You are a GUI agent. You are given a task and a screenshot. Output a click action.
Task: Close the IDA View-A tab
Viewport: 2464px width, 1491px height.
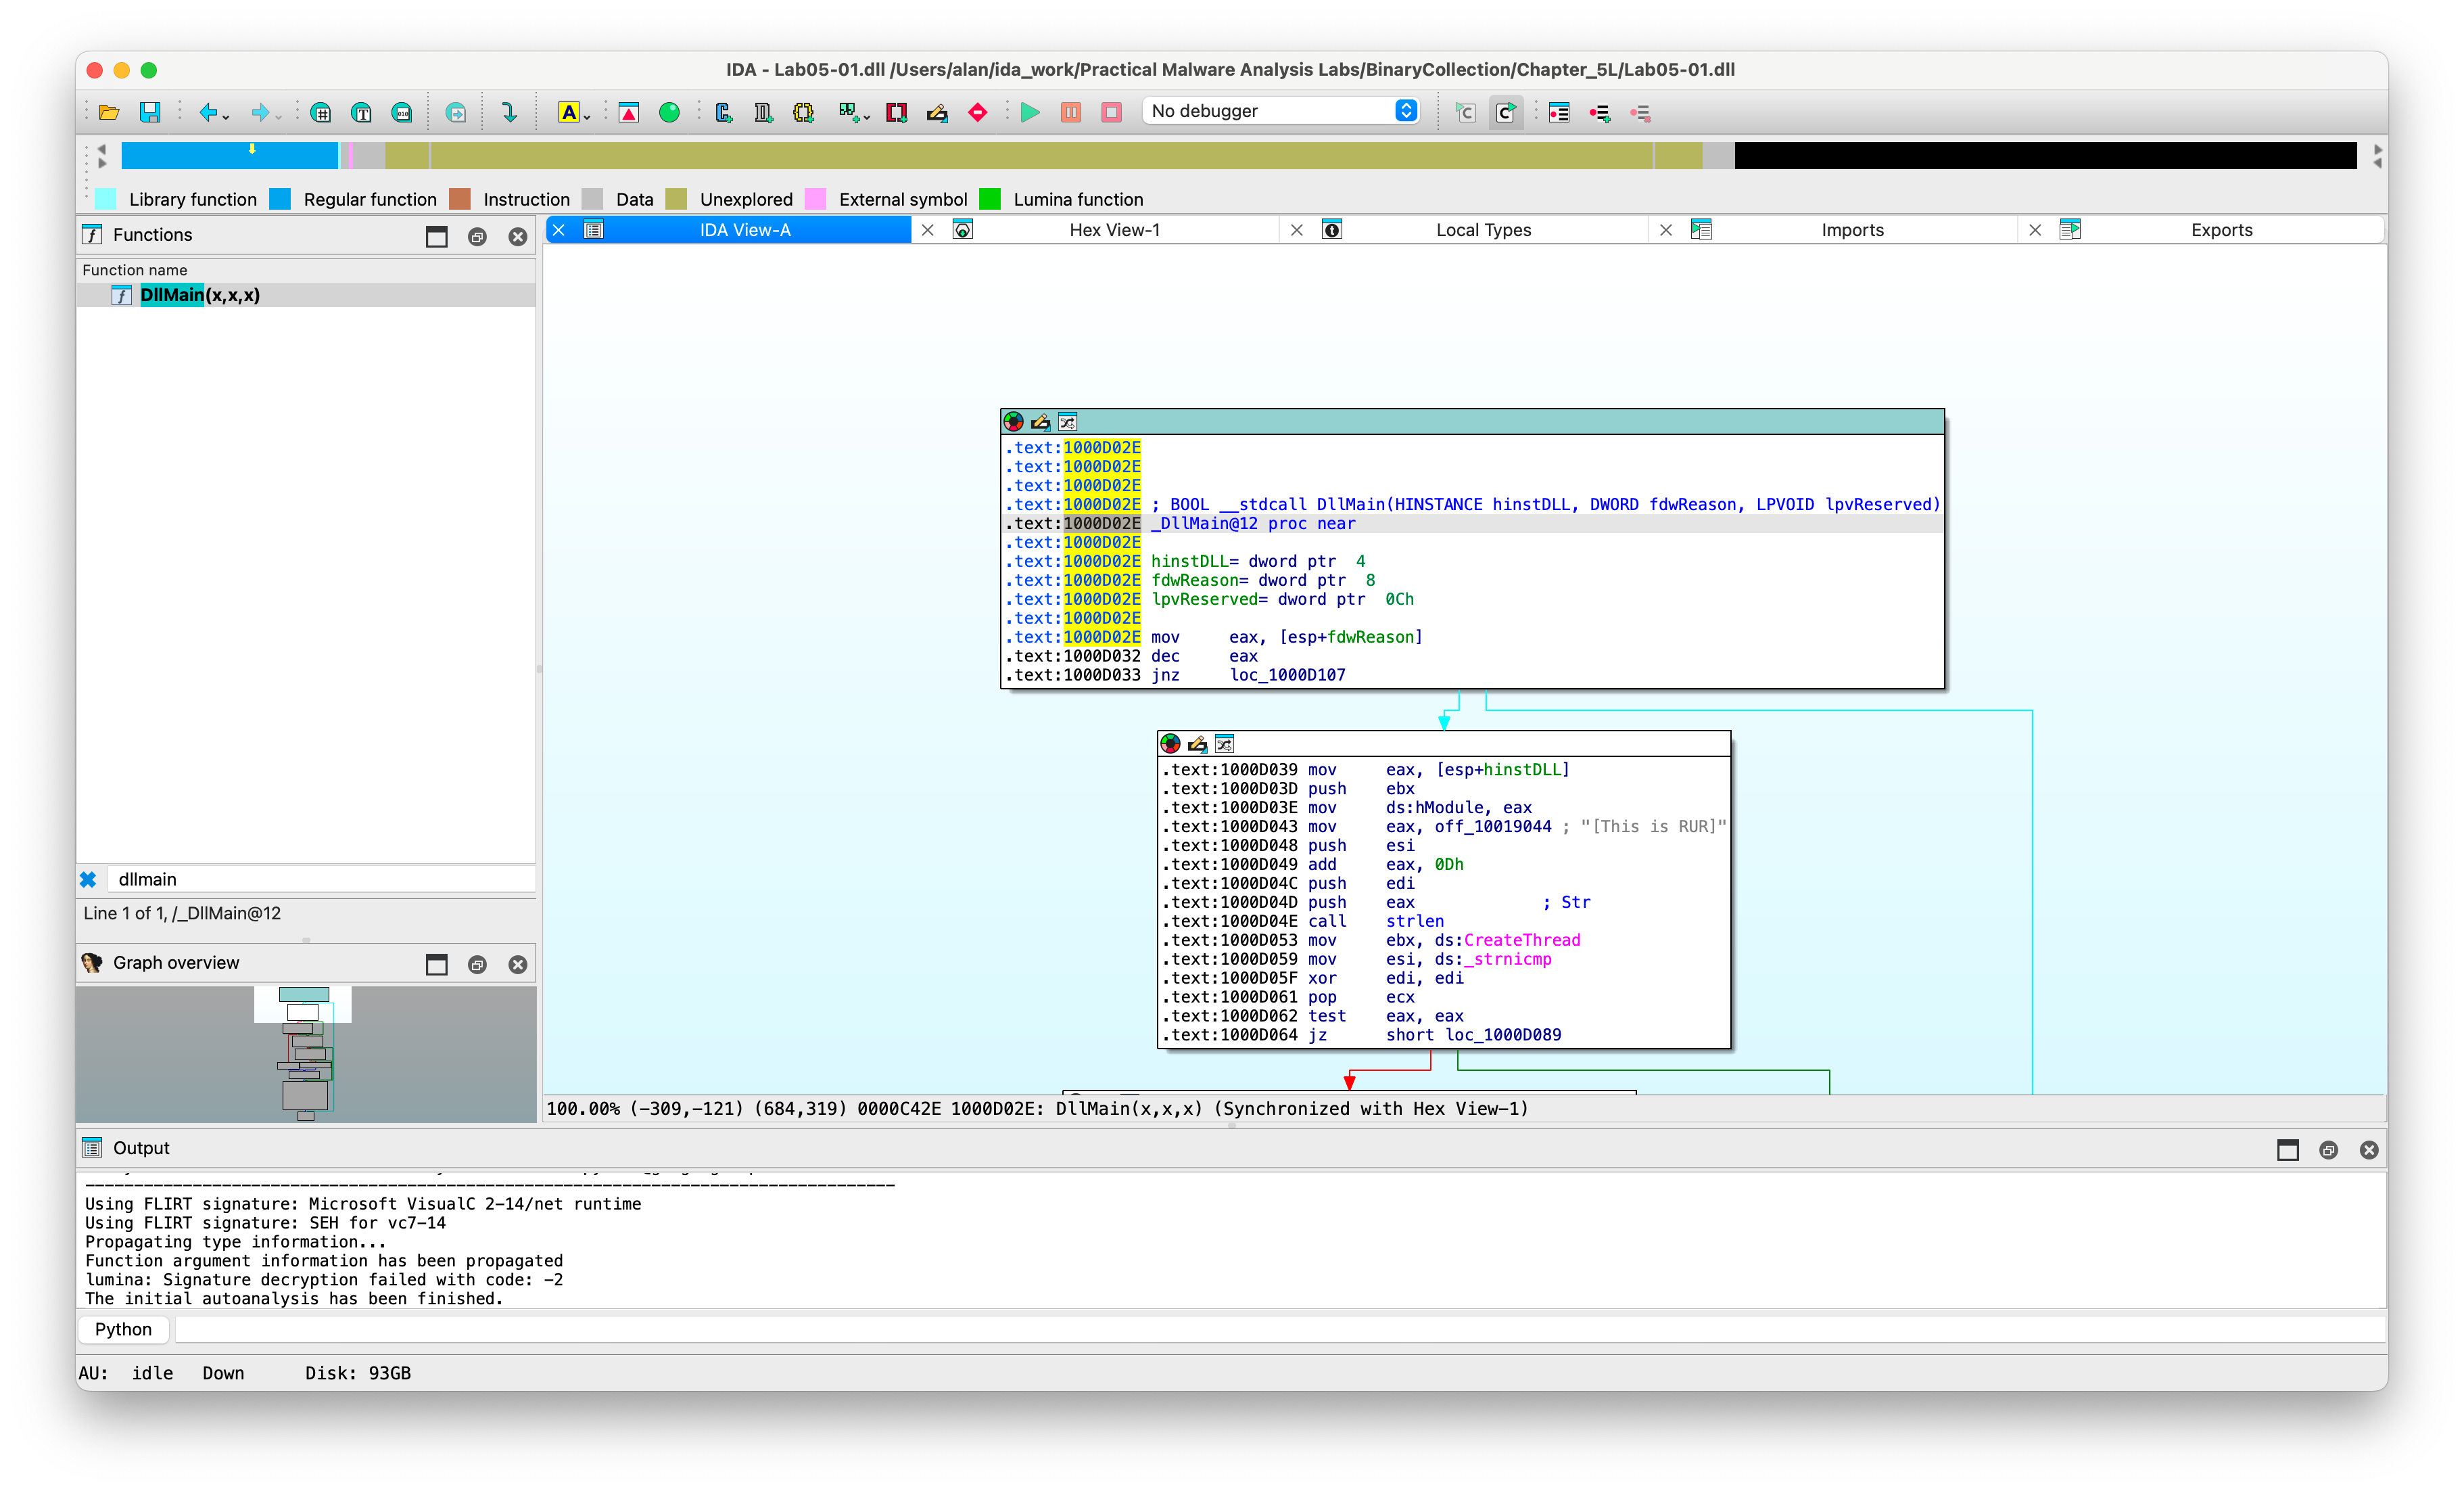pyautogui.click(x=559, y=230)
